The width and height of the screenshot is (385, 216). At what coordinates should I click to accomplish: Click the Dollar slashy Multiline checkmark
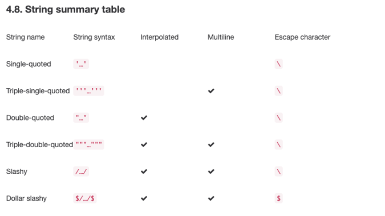click(x=211, y=198)
